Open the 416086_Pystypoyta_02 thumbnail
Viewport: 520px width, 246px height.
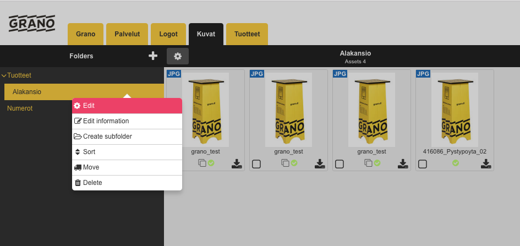click(x=455, y=110)
